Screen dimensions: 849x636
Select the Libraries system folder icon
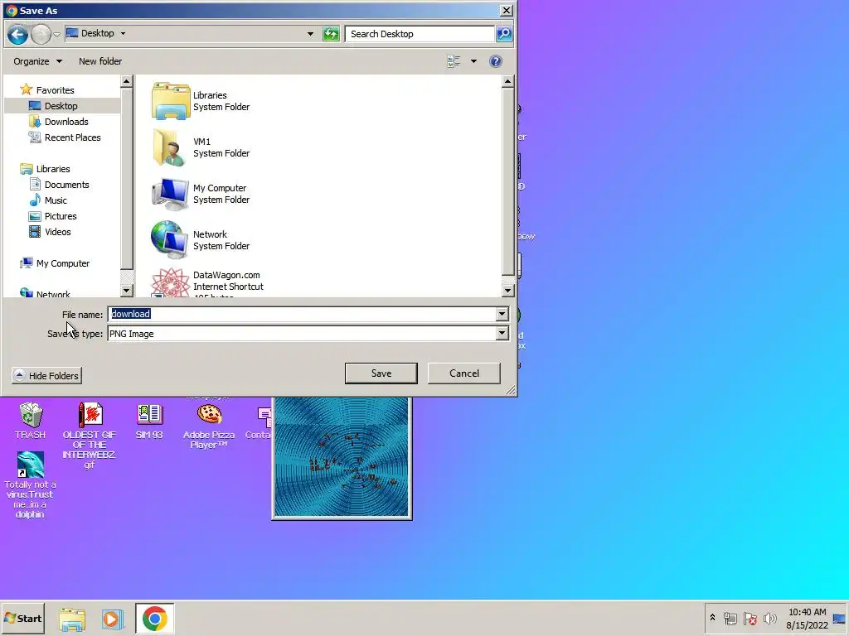[x=171, y=100]
